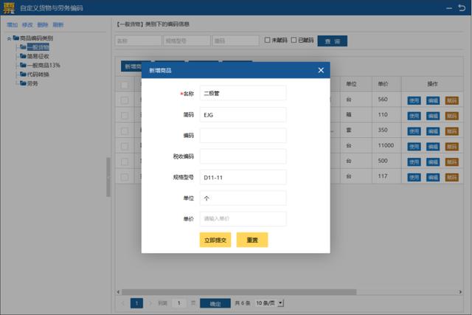472x315 pixels.
Task: Tick the 已赋码 checkbox
Action: click(x=294, y=40)
